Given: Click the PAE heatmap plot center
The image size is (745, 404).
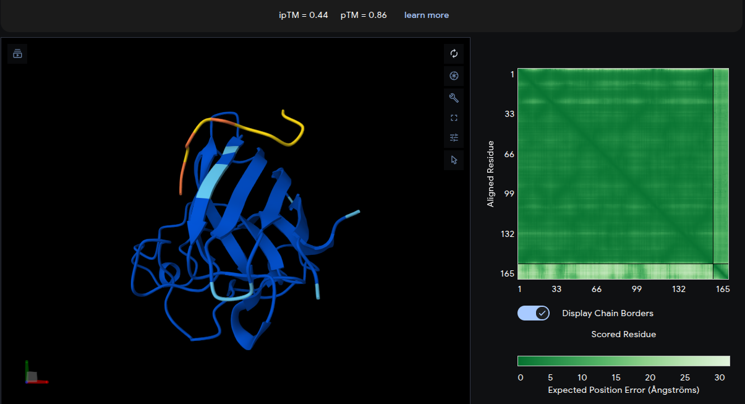Looking at the screenshot, I should coord(623,174).
